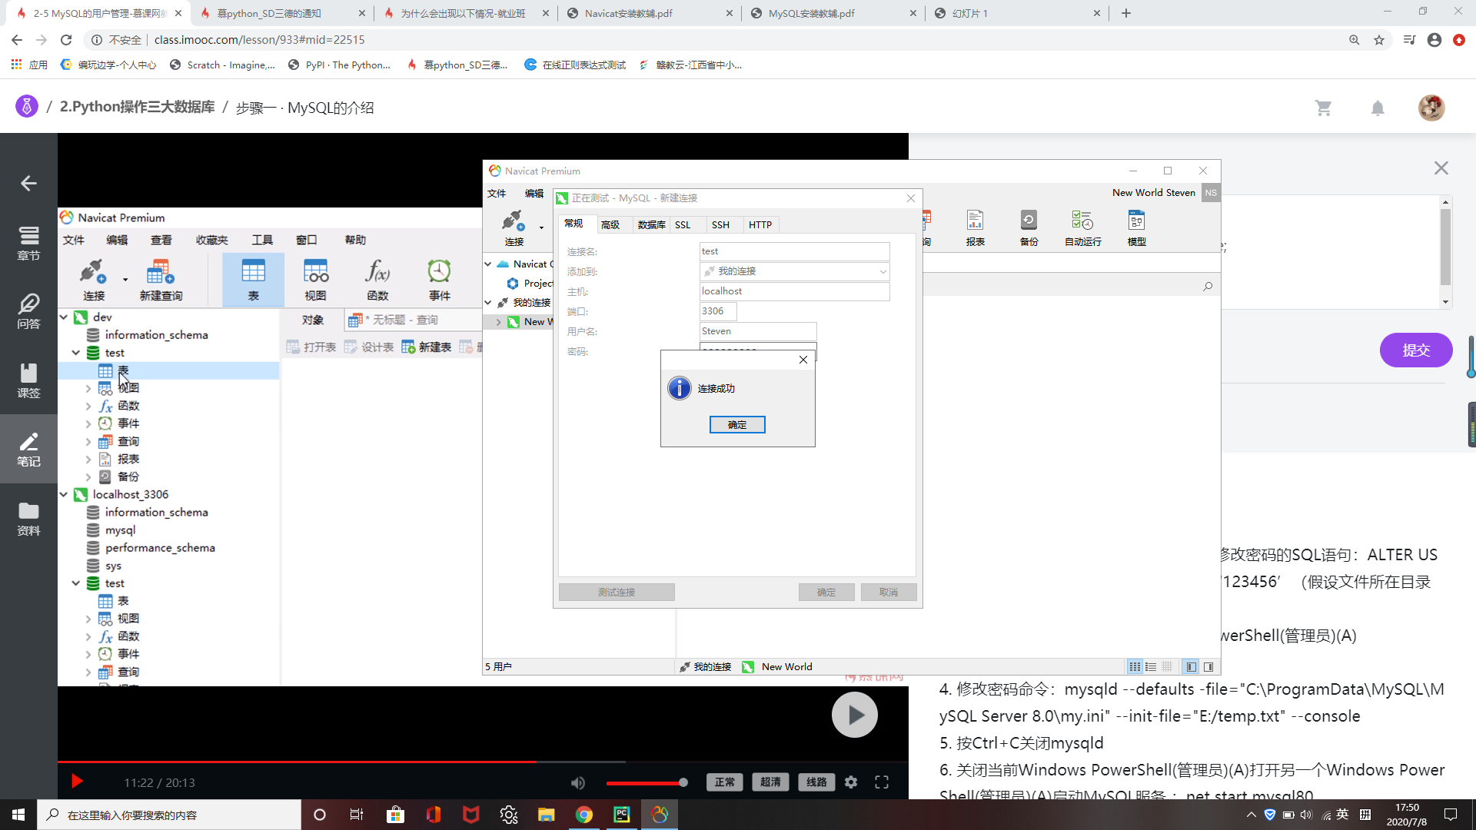Click the 事件 clock toolbar icon

pos(439,280)
